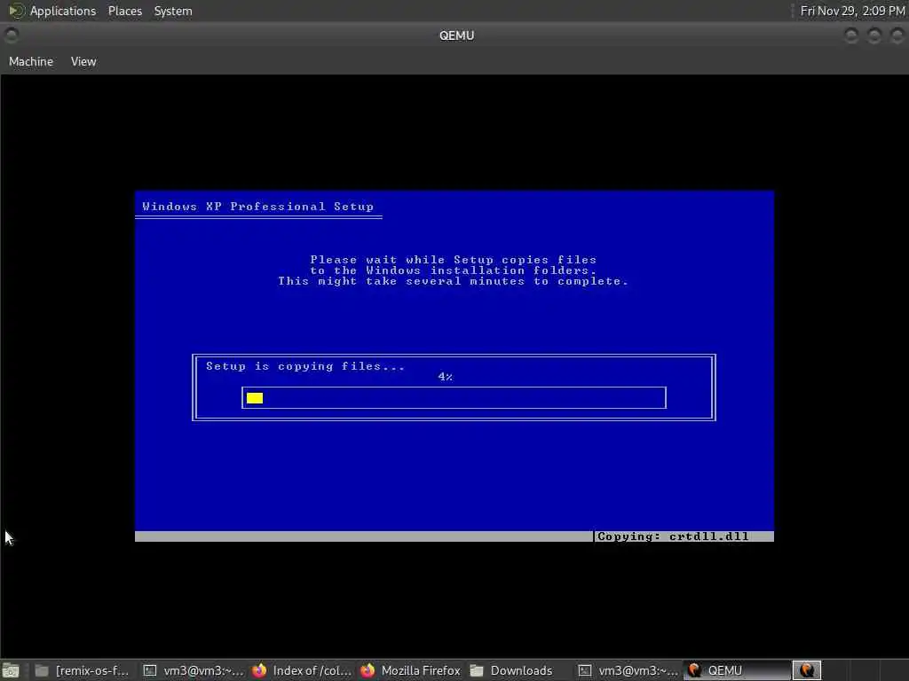Click the Applications menu logo icon
Viewport: 909px width, 681px height.
(16, 11)
